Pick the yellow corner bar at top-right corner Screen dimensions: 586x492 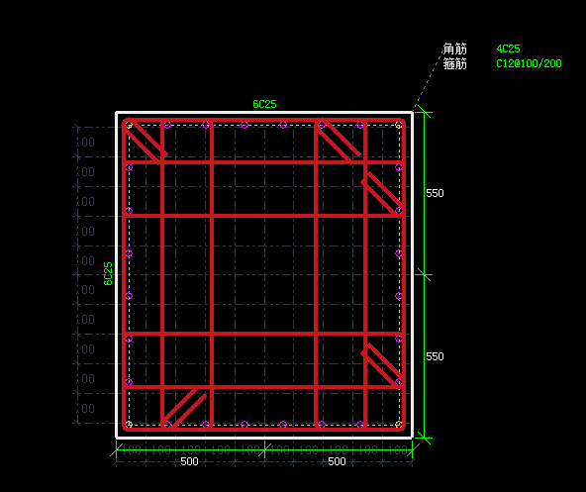pyautogui.click(x=398, y=125)
